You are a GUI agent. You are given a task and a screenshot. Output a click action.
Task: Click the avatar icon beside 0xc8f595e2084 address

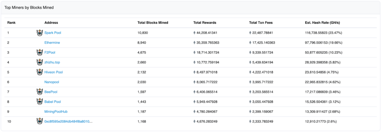point(40,121)
